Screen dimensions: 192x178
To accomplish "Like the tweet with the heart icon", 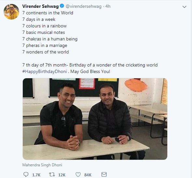I will pos(78,174).
